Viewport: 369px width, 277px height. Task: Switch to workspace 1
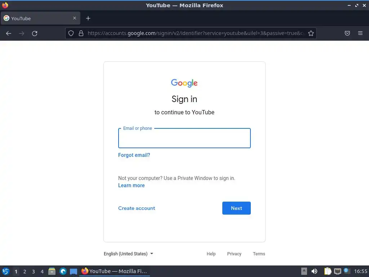16,272
